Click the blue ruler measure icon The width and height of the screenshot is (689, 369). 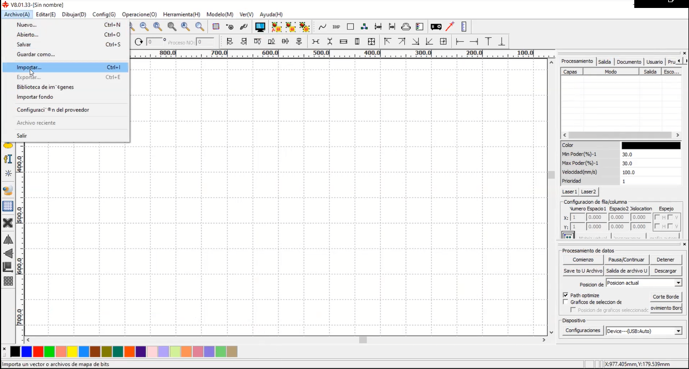[464, 27]
